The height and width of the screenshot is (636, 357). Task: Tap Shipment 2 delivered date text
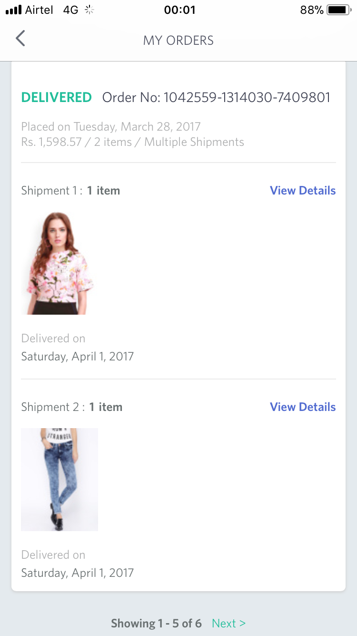[77, 573]
